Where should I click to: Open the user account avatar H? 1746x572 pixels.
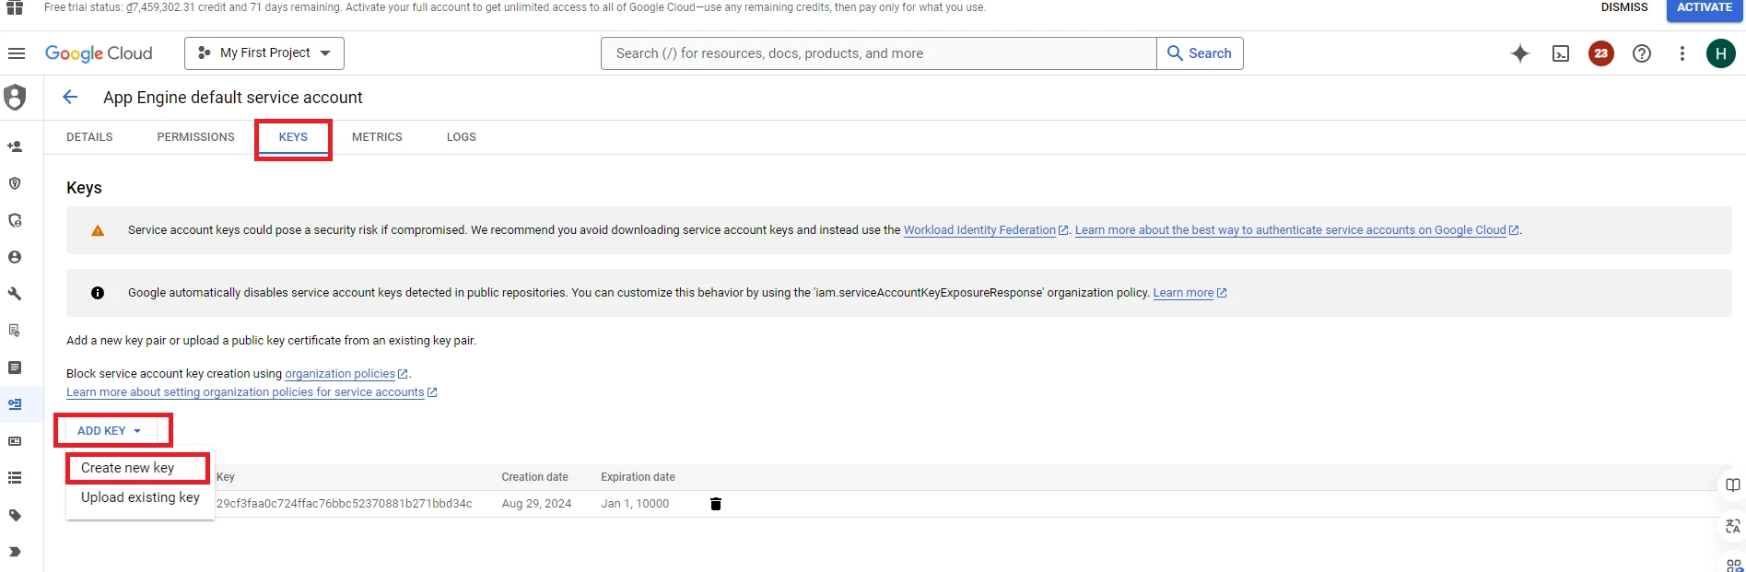coord(1720,53)
